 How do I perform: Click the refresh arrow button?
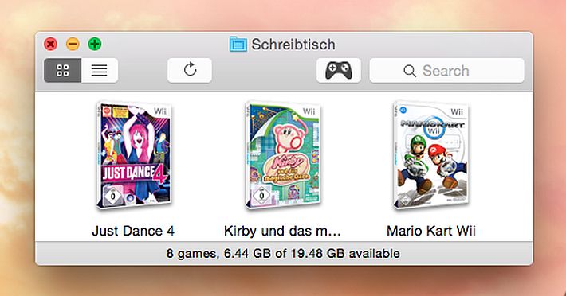190,70
